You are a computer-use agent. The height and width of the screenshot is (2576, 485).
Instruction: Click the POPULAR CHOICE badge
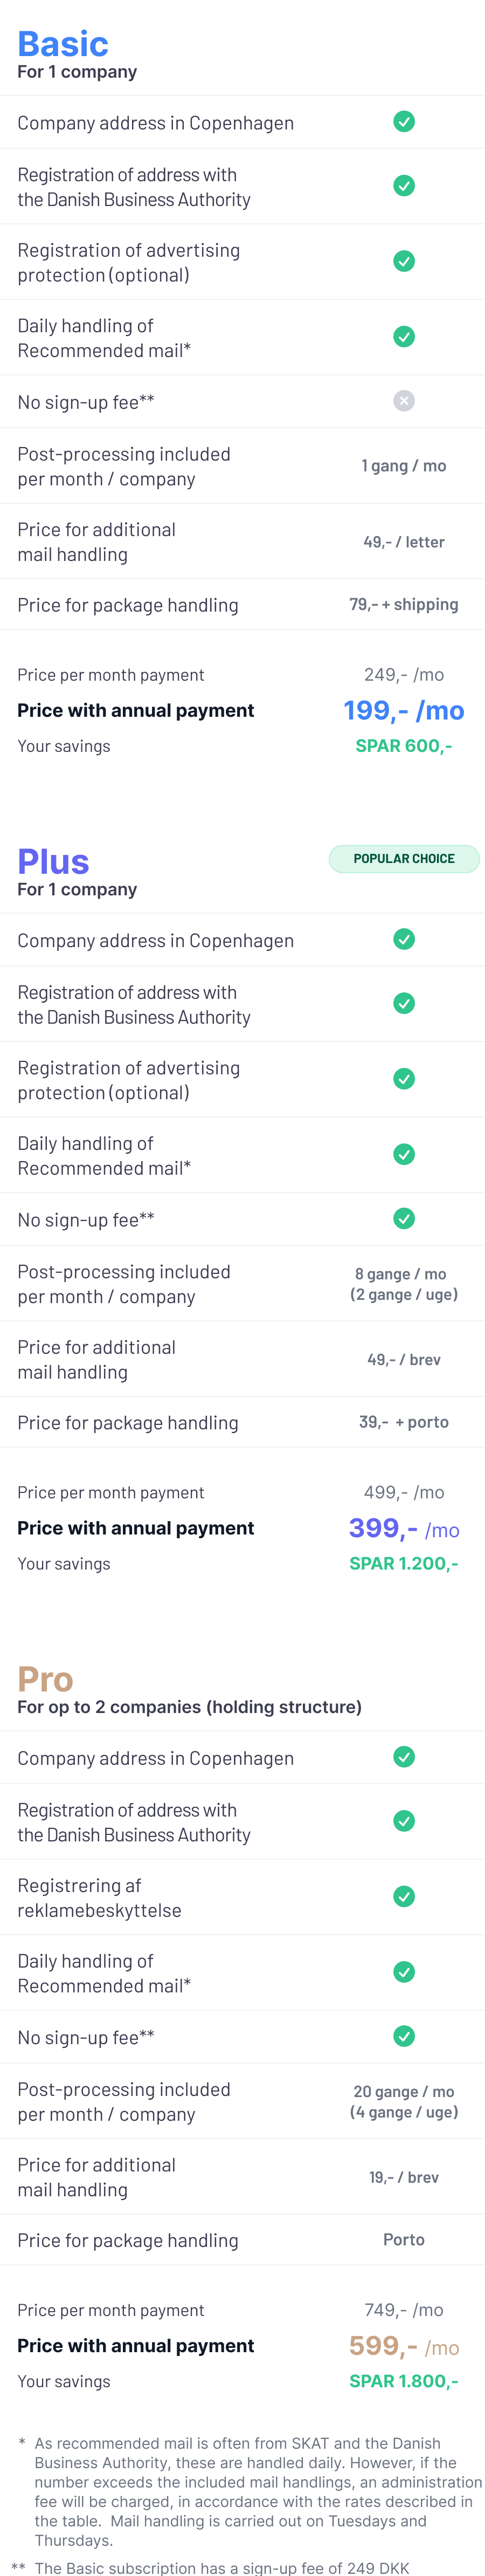[x=404, y=859]
